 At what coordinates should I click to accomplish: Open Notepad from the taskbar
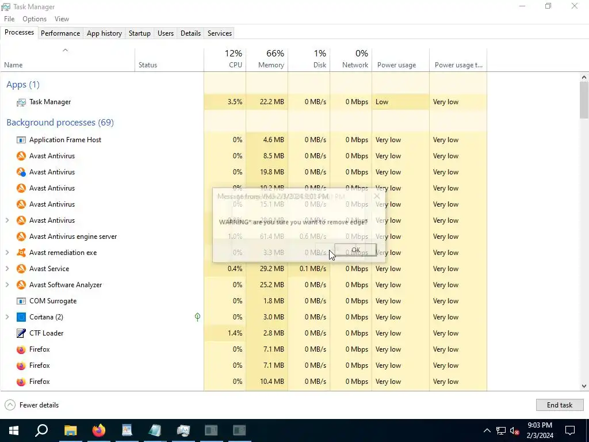155,430
